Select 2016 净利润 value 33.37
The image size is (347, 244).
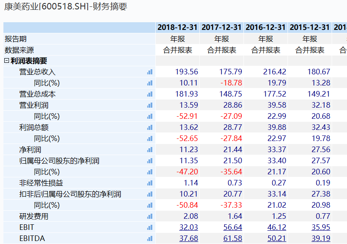click(x=277, y=150)
